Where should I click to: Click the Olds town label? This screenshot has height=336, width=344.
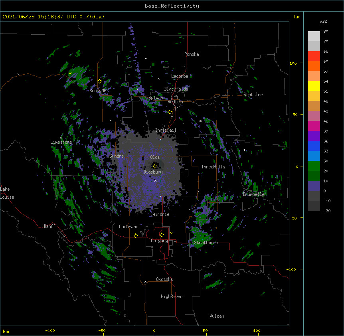[x=155, y=157]
